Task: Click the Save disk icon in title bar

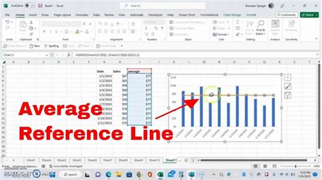Action: pos(40,6)
